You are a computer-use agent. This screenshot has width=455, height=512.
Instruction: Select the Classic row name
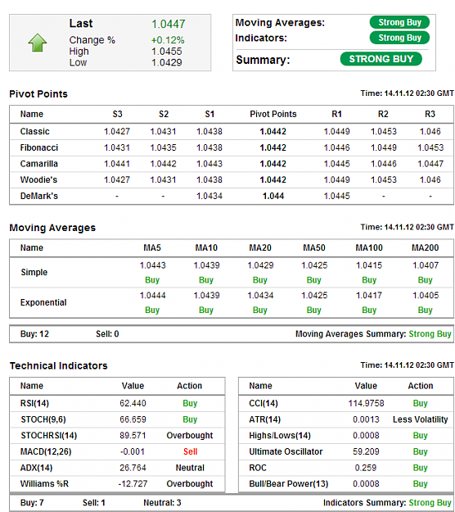click(x=35, y=131)
